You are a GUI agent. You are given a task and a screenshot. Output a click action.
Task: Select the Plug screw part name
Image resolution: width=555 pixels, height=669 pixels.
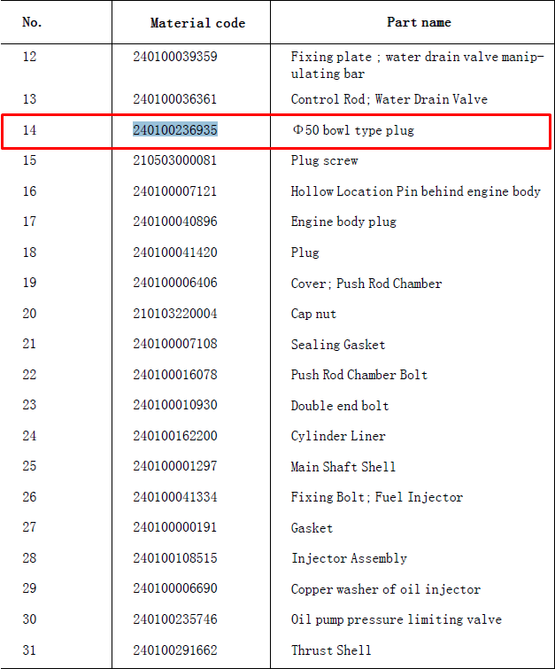[324, 160]
